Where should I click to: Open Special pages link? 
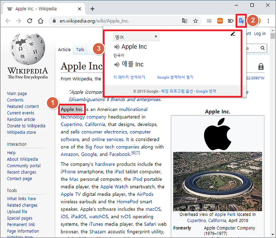coord(20,218)
